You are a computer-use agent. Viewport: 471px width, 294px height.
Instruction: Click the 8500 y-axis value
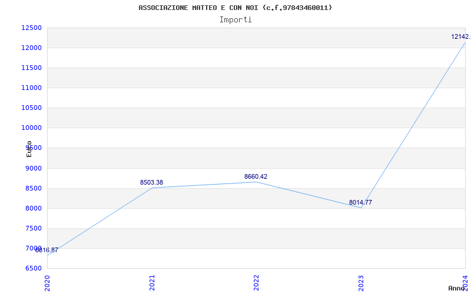[34, 188]
